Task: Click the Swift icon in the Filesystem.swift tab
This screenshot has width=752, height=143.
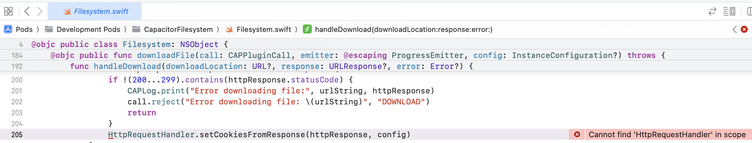Action: (x=67, y=12)
